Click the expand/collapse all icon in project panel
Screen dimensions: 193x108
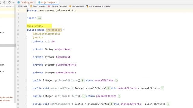[x=4, y=2]
